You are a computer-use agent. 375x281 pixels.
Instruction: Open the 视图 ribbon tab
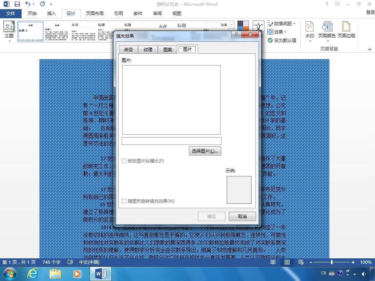(x=177, y=14)
